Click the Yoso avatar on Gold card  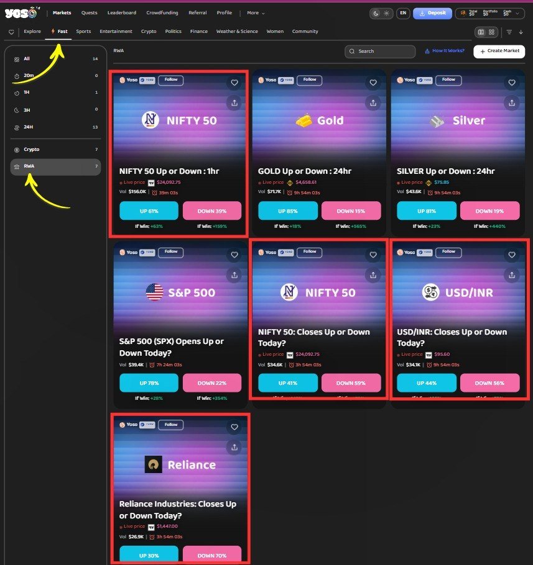[x=261, y=80]
